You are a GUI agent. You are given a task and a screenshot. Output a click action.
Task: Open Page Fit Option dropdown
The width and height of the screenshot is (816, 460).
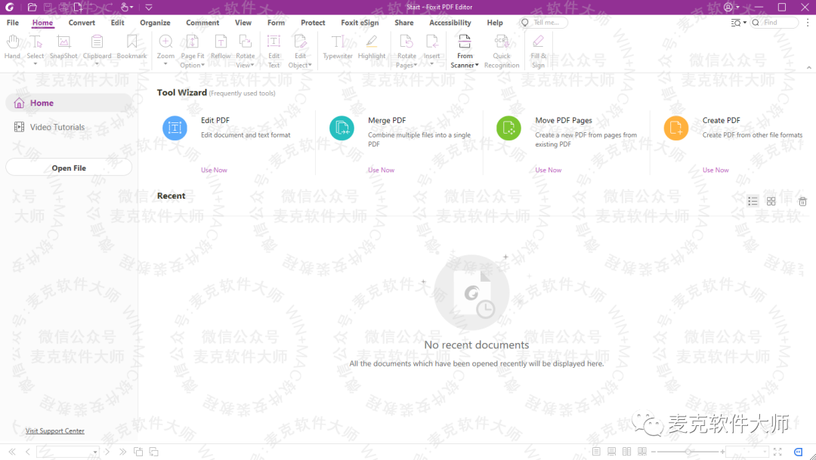[203, 65]
